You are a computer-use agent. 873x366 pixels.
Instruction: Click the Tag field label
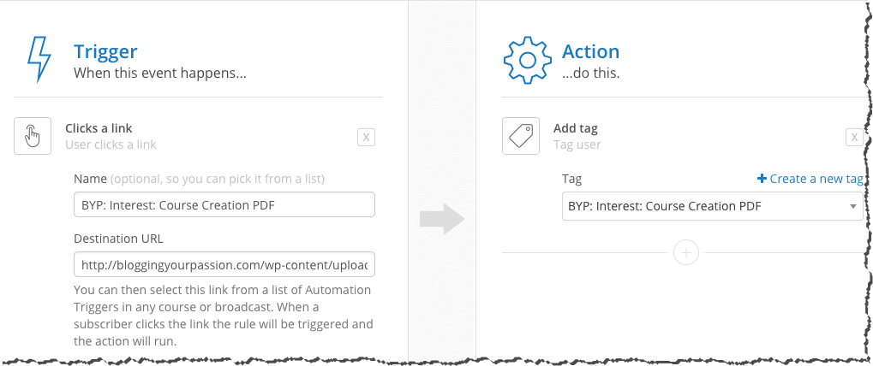[x=571, y=179]
